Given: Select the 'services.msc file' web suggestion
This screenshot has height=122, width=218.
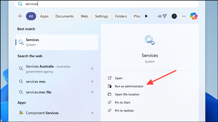Looking at the screenshot, I should (57, 92).
